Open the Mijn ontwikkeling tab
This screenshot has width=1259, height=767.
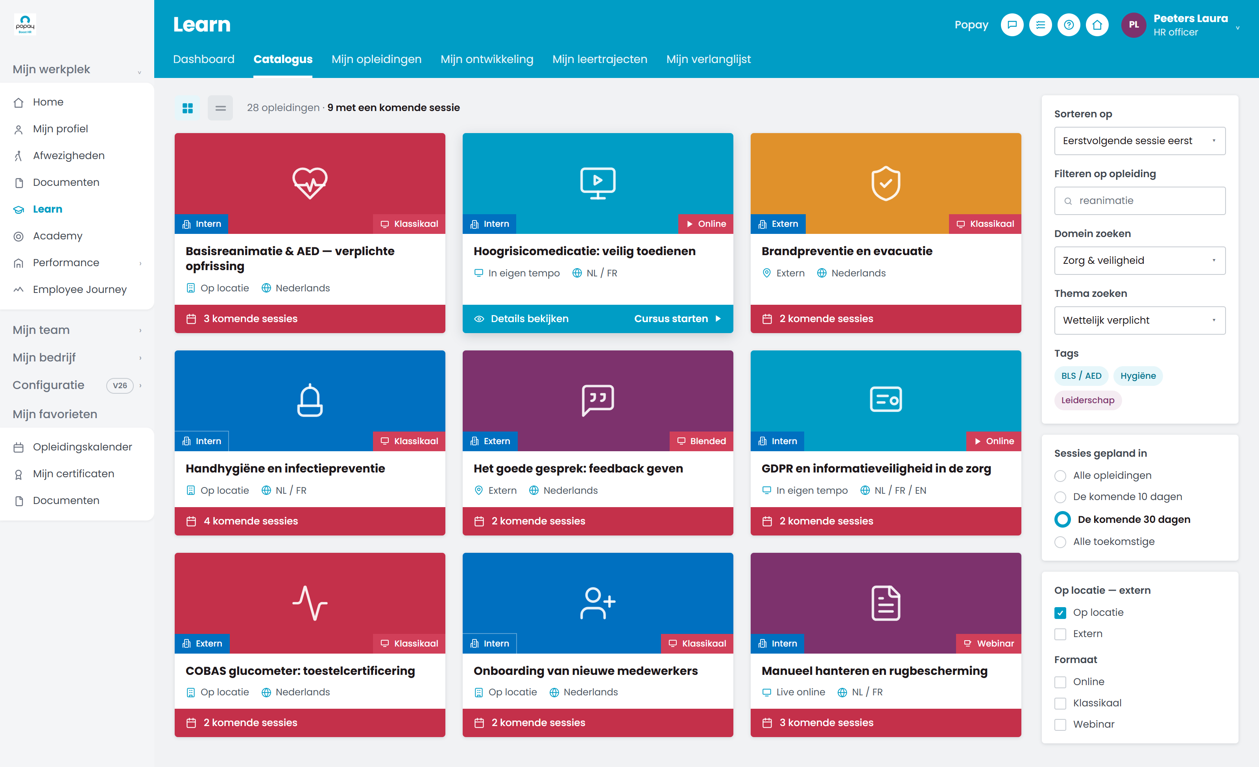[x=486, y=59]
